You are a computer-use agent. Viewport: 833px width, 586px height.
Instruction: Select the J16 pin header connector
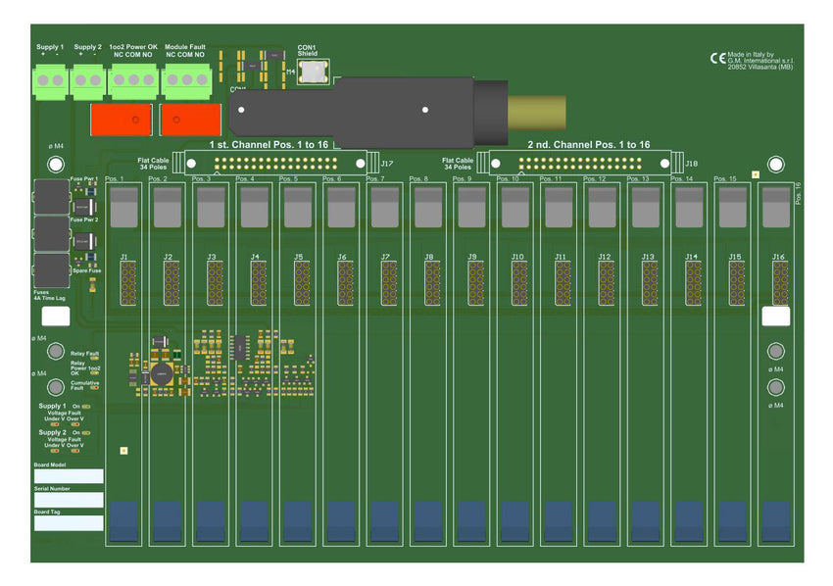click(x=780, y=283)
